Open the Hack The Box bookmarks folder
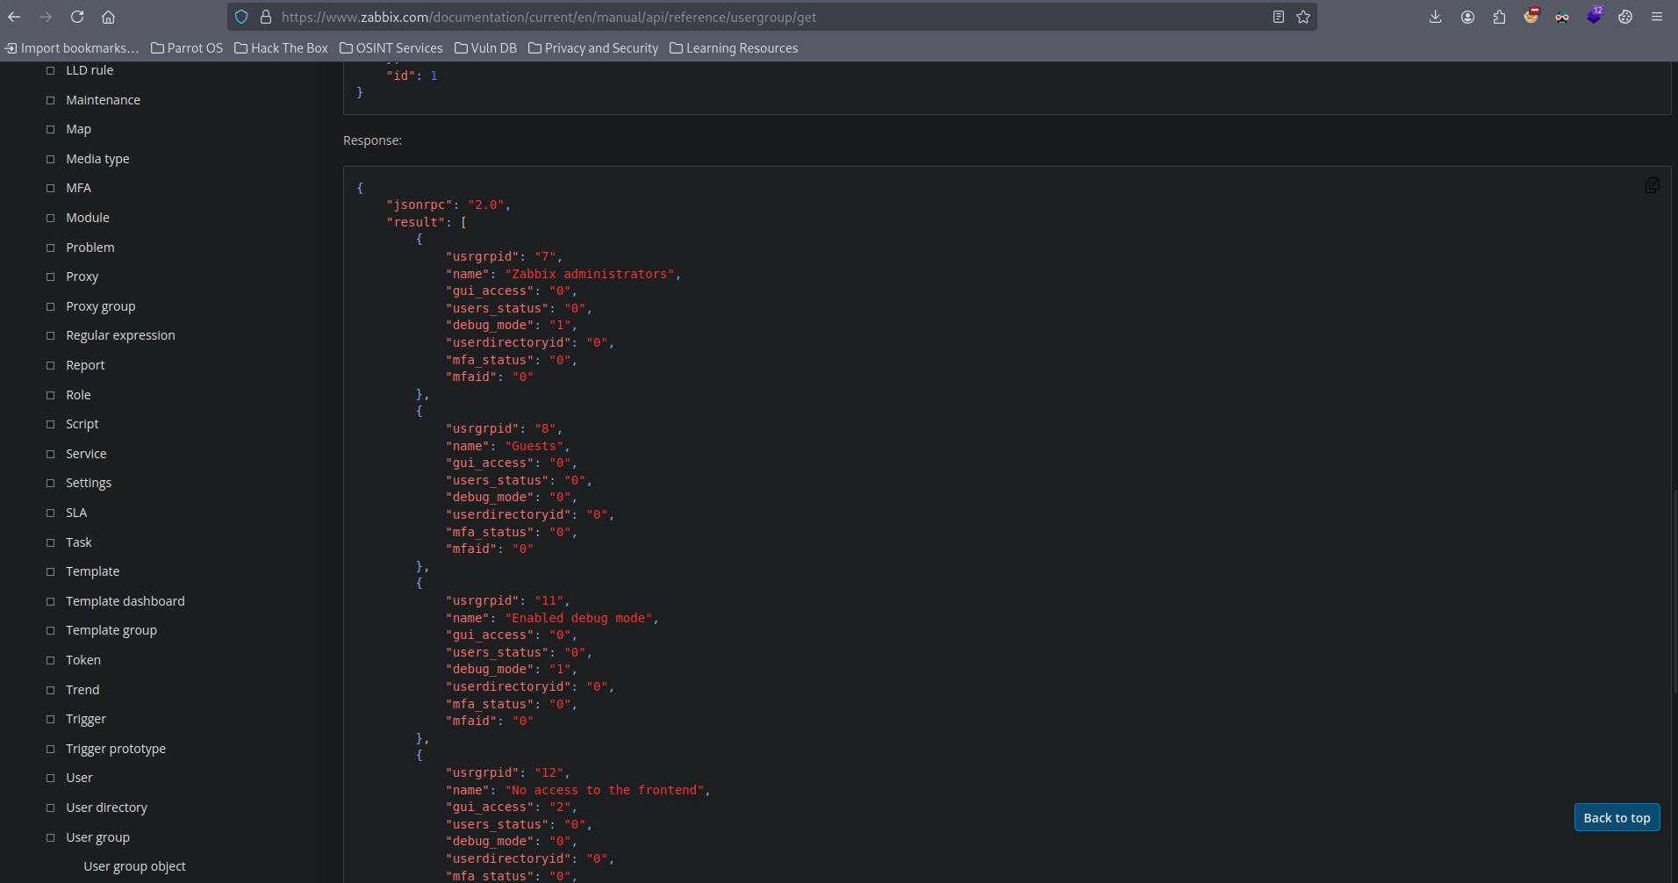Screen dimensions: 1678x883 (x=281, y=48)
